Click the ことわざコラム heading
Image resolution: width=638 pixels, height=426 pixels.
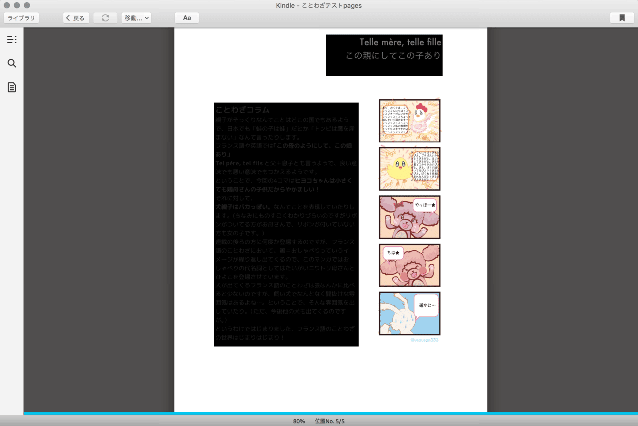[242, 110]
